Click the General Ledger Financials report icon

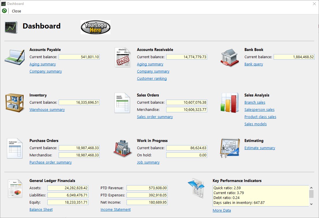[15, 188]
